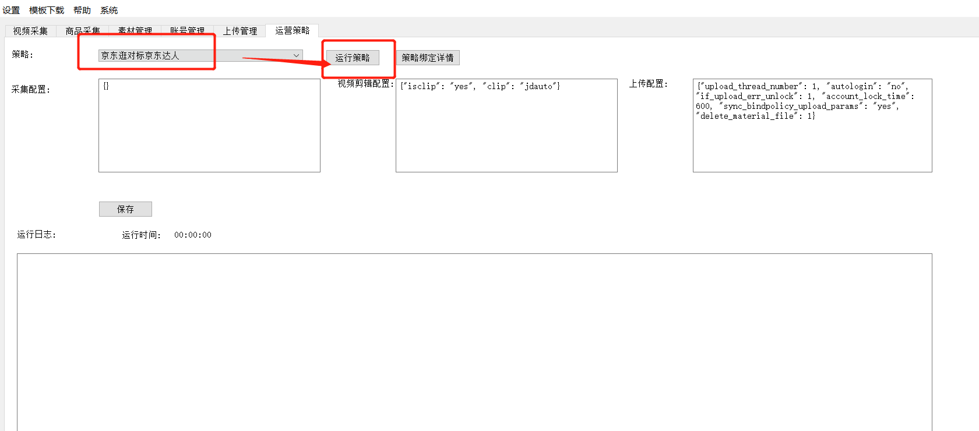Select the 运营策略 tab

coord(293,30)
